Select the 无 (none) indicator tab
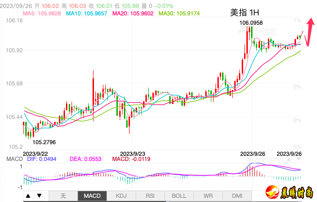The image size is (317, 202). 63,196
